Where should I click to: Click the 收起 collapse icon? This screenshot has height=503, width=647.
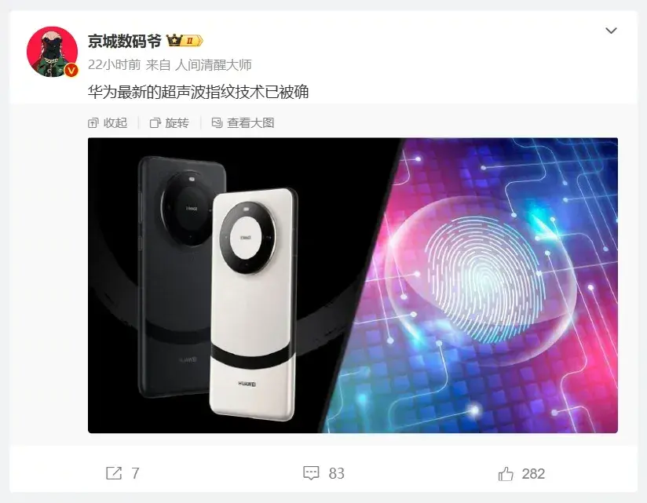(x=93, y=123)
